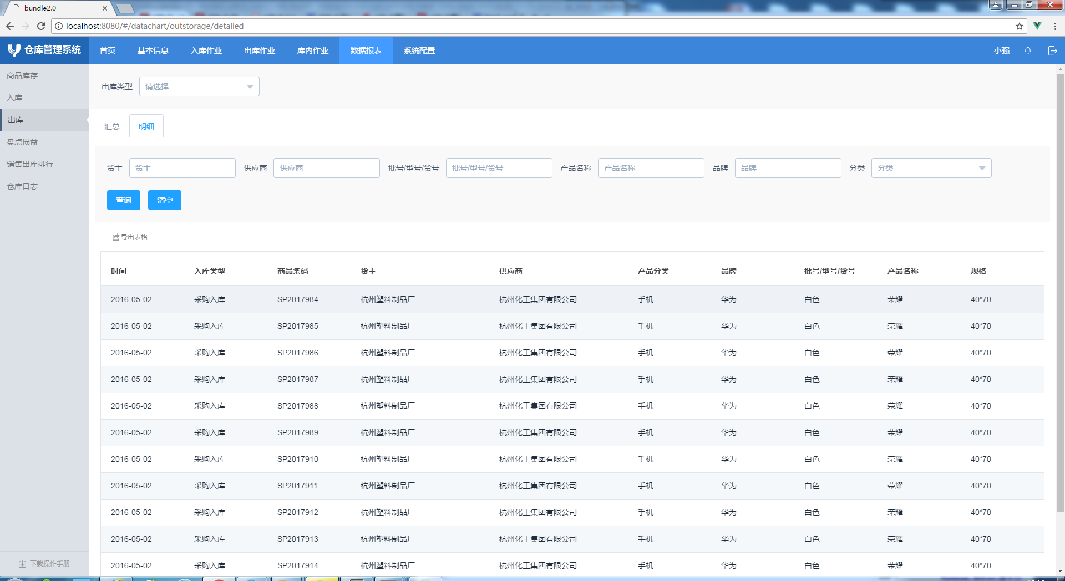The width and height of the screenshot is (1065, 581).
Task: Switch to the 汇总 tab
Action: click(x=112, y=126)
